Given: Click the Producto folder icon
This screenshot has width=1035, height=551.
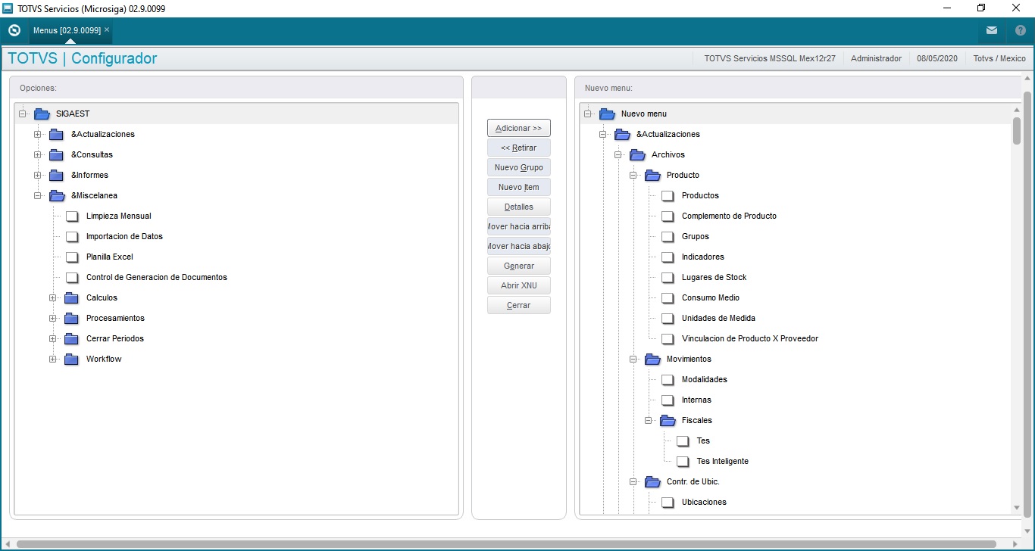Looking at the screenshot, I should click(652, 175).
